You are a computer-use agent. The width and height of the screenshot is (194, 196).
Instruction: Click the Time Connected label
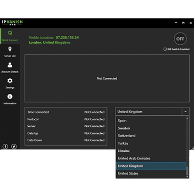click(38, 112)
